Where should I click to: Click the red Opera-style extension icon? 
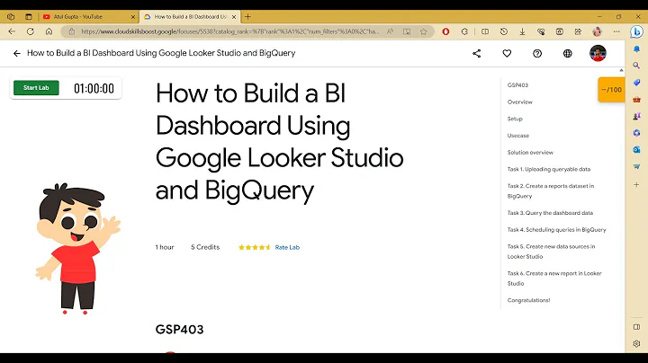pyautogui.click(x=445, y=31)
